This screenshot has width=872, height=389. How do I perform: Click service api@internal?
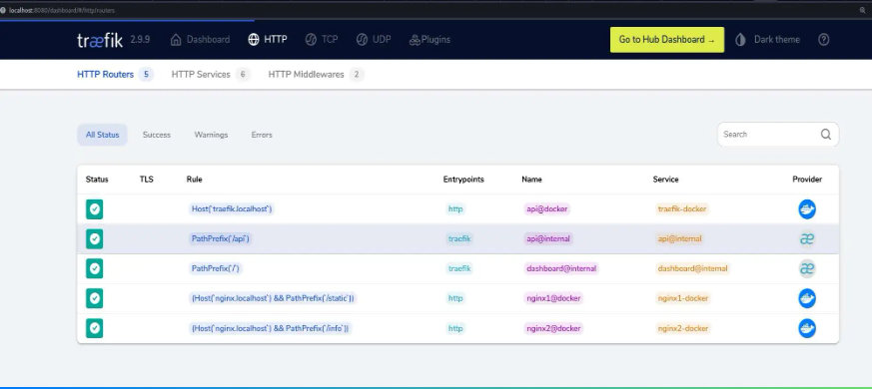[679, 239]
